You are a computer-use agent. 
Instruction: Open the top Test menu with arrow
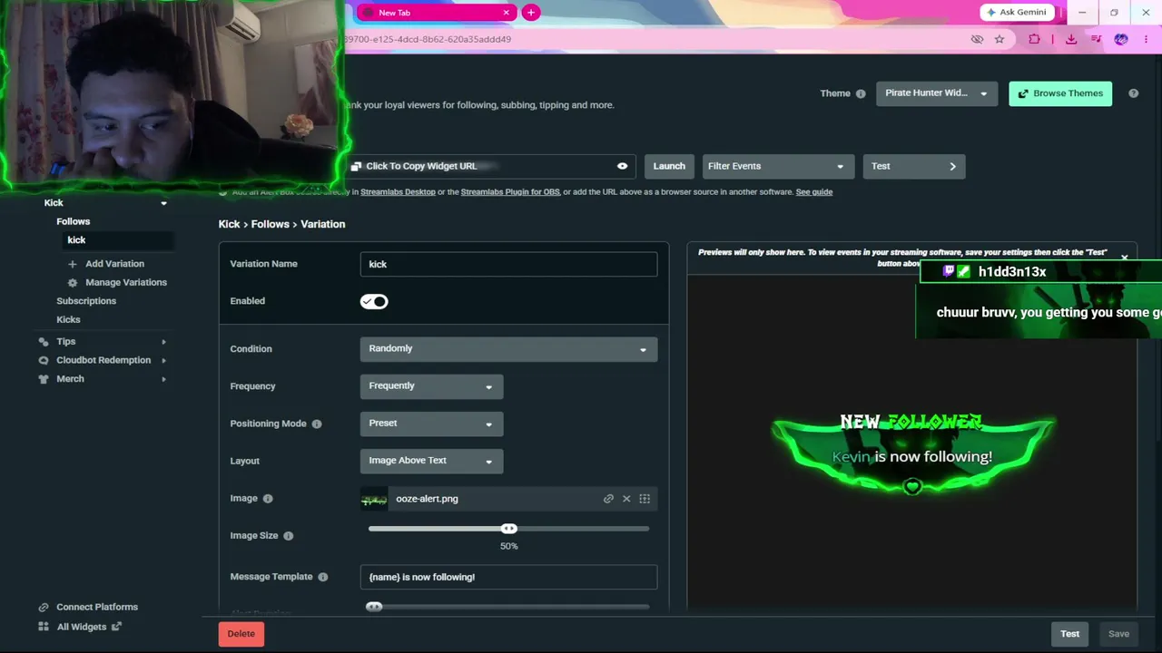tap(914, 166)
